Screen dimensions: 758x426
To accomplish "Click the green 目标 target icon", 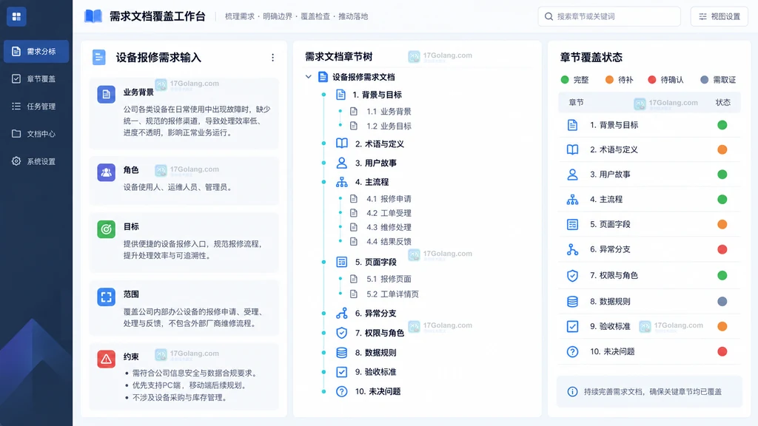I will click(x=107, y=229).
